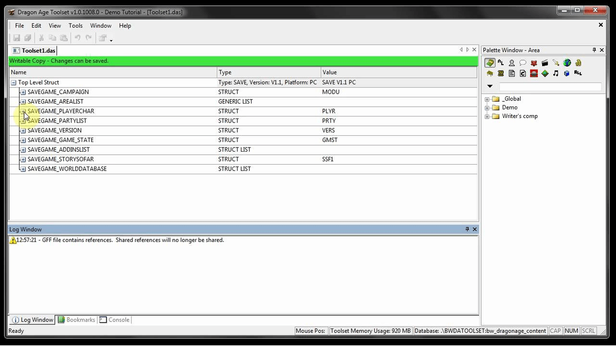616x346 pixels.
Task: Show All resources palette icon
Action: pyautogui.click(x=578, y=73)
